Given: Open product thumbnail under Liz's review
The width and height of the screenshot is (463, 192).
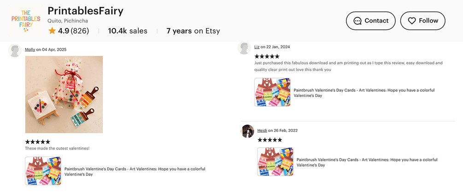Looking at the screenshot, I should (x=272, y=92).
